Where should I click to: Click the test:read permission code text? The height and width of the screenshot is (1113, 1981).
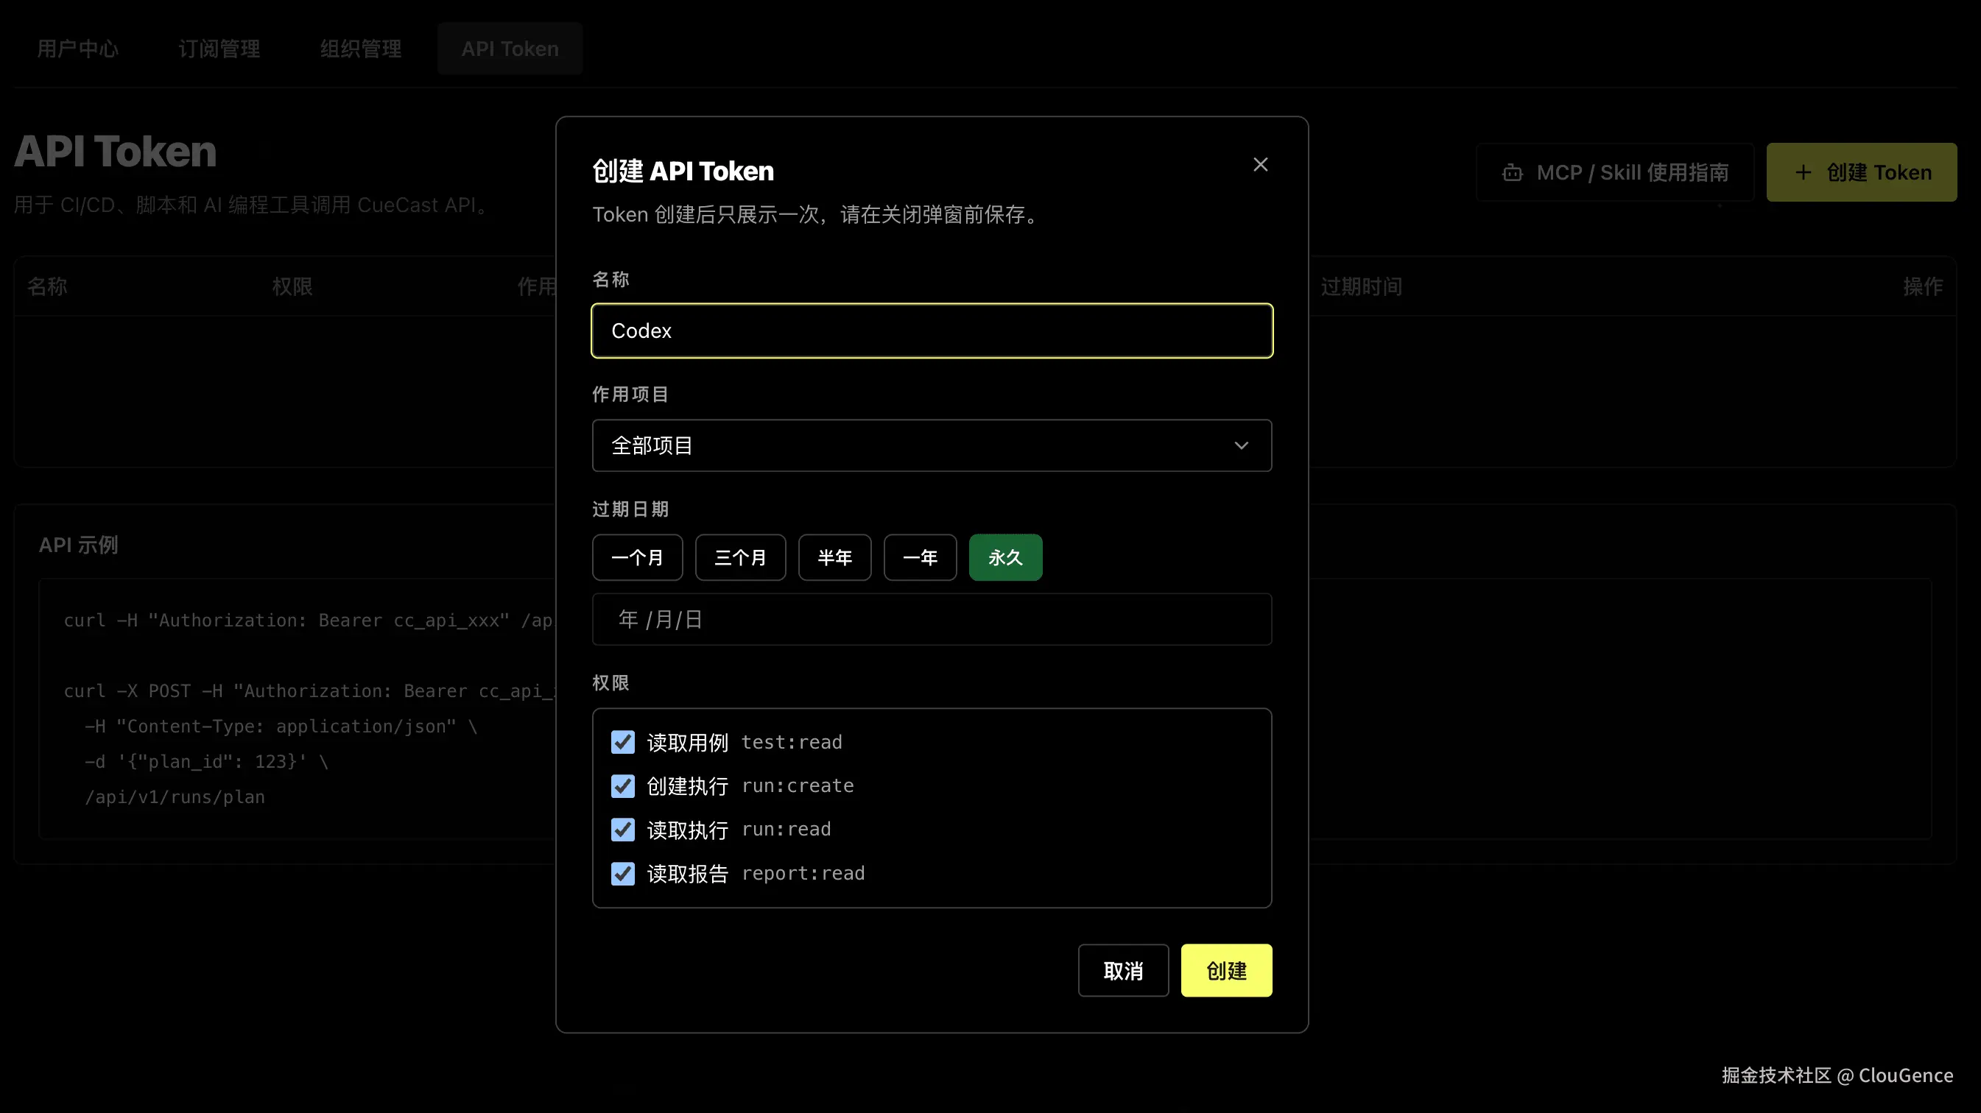(x=792, y=743)
